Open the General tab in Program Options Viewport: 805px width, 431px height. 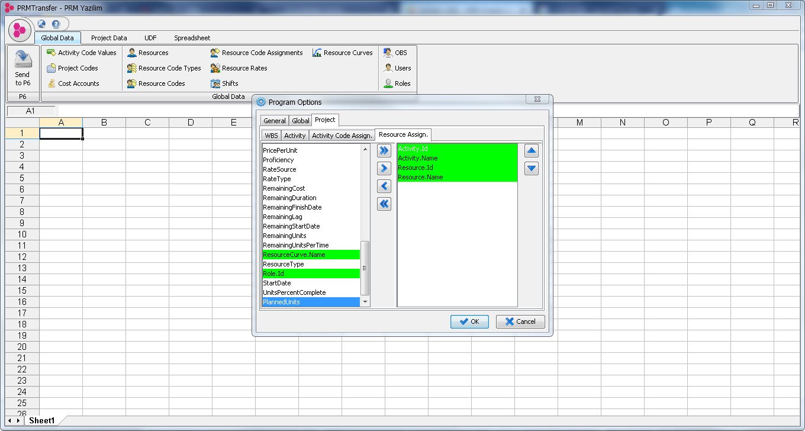click(x=275, y=121)
